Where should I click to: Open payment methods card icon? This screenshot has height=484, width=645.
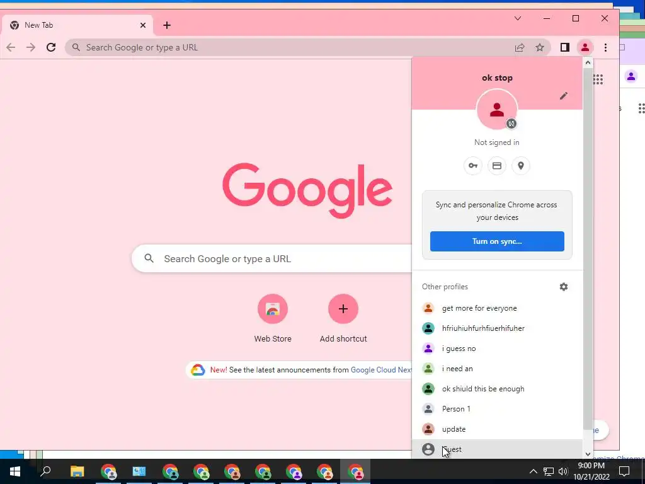tap(497, 166)
